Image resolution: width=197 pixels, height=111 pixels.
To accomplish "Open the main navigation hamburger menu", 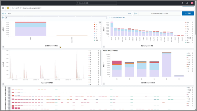I will point(3,8).
